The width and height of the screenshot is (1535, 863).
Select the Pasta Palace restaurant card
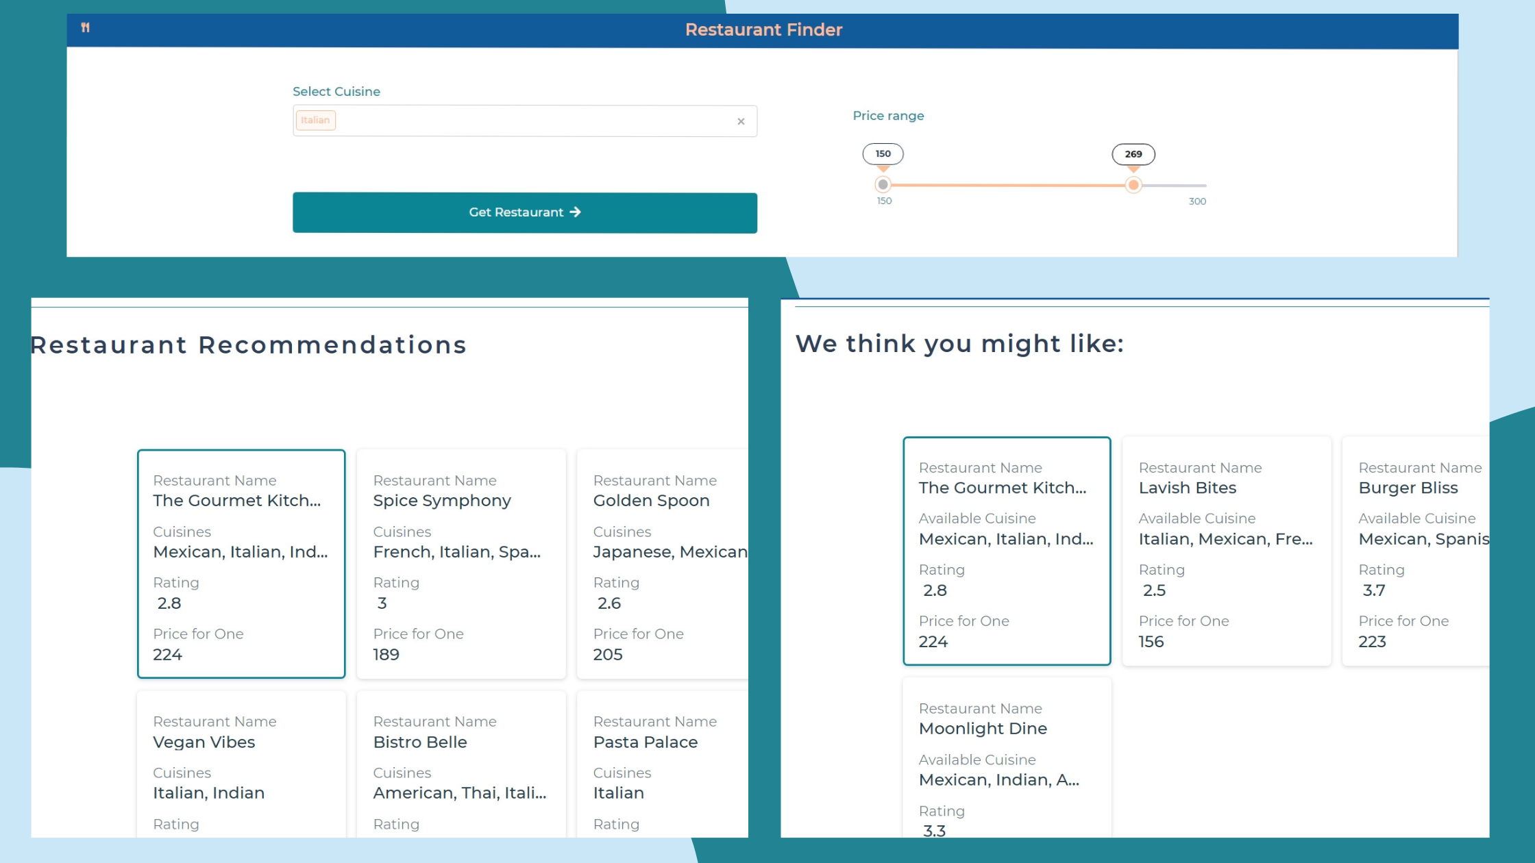point(663,764)
